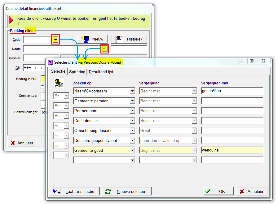277x205 pixels.
Task: Toggle the checkbox below Bedrag in EUR
Action: point(42,87)
